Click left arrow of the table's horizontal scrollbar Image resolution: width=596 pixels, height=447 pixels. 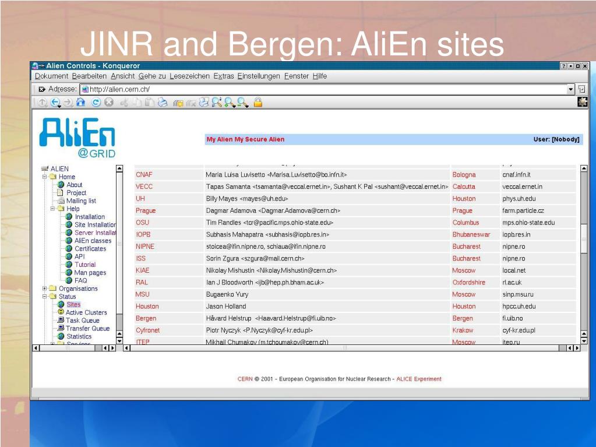(127, 348)
